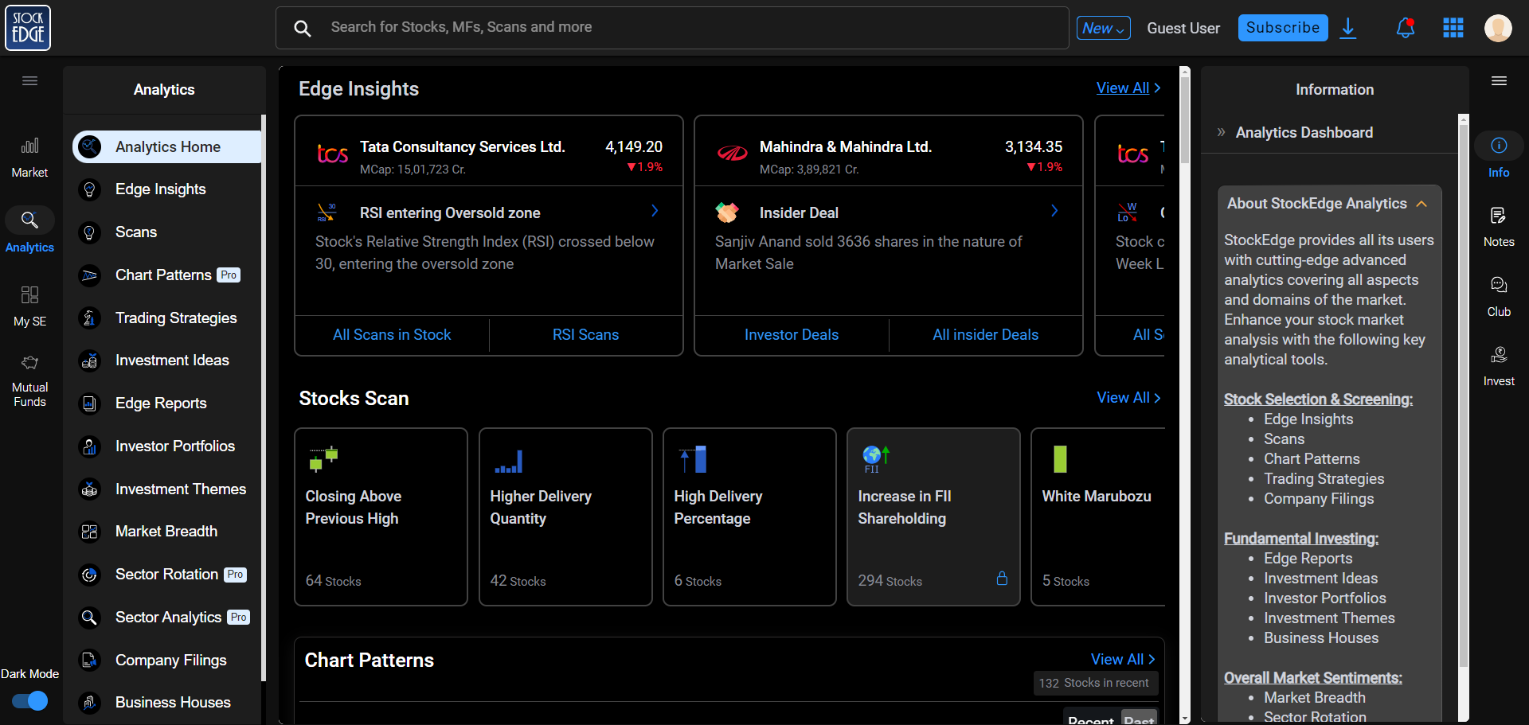
Task: Open RSI Scans link
Action: click(x=586, y=335)
